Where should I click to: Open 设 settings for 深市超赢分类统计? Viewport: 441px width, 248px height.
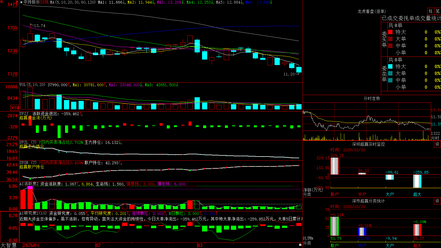pyautogui.click(x=437, y=201)
